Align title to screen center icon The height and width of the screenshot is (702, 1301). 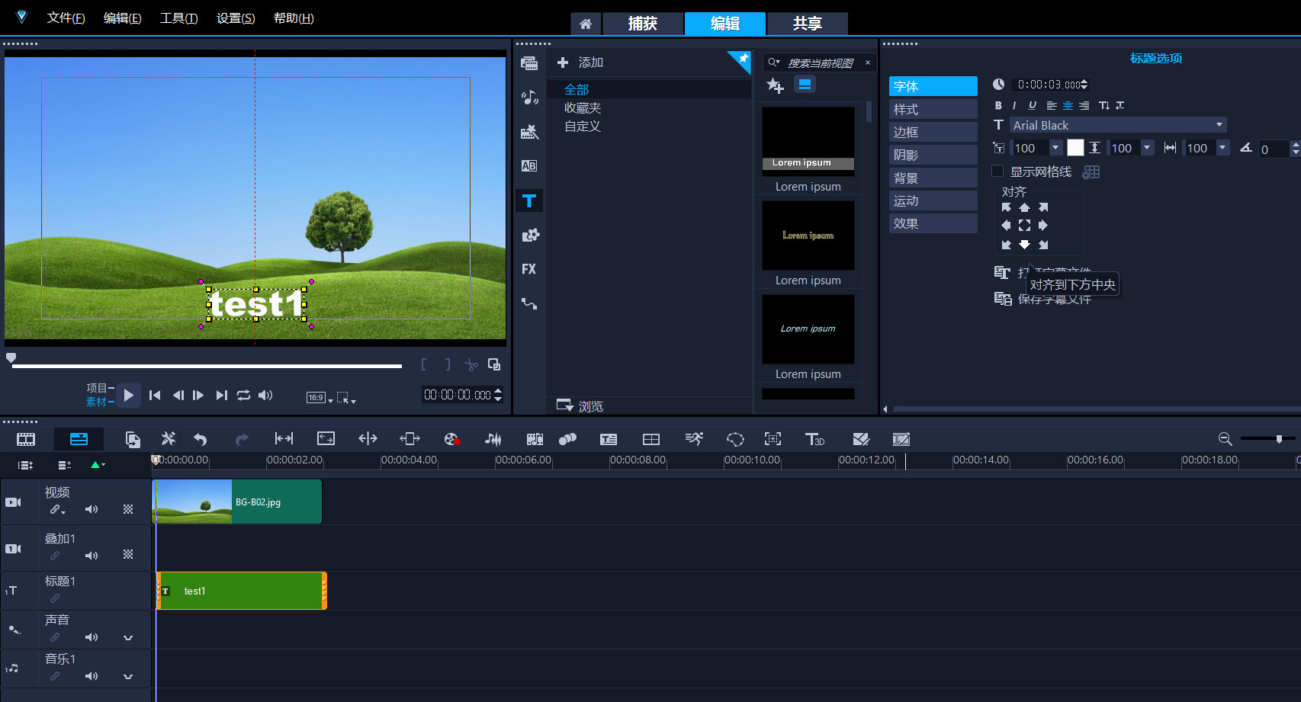click(1024, 226)
